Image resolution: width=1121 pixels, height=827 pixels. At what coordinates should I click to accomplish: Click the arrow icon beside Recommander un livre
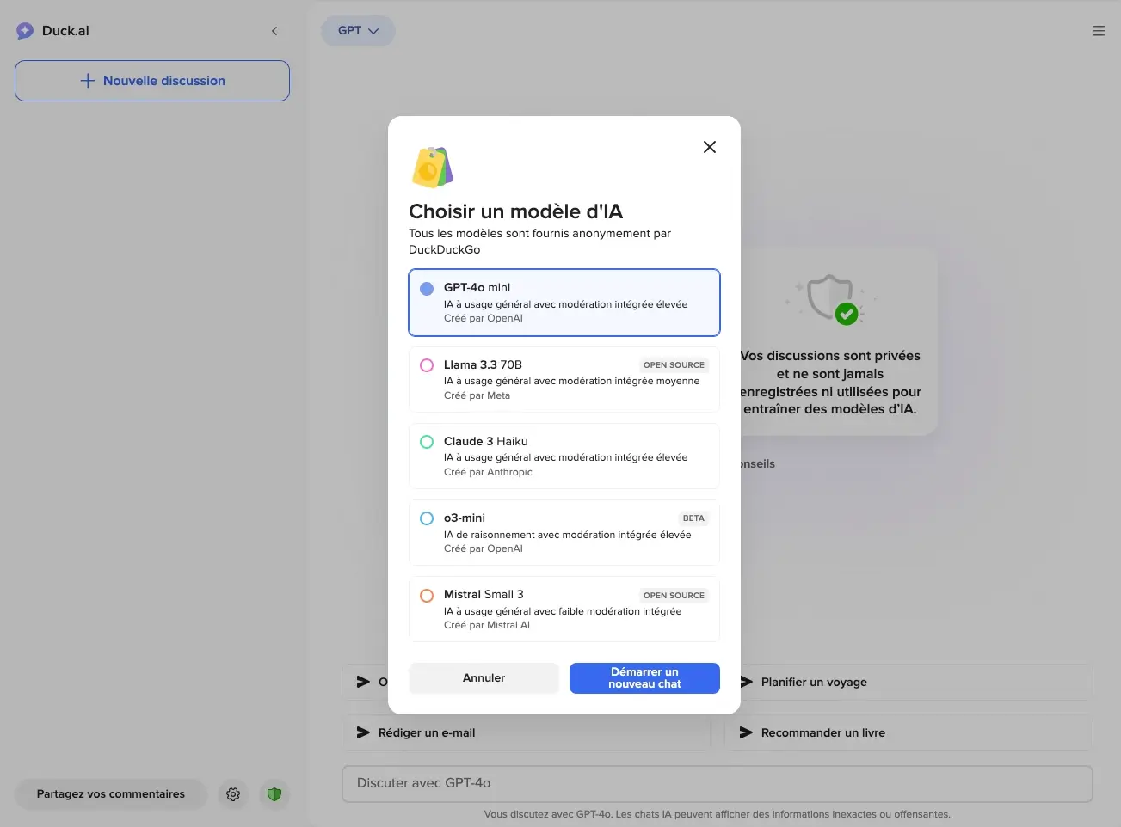(746, 732)
